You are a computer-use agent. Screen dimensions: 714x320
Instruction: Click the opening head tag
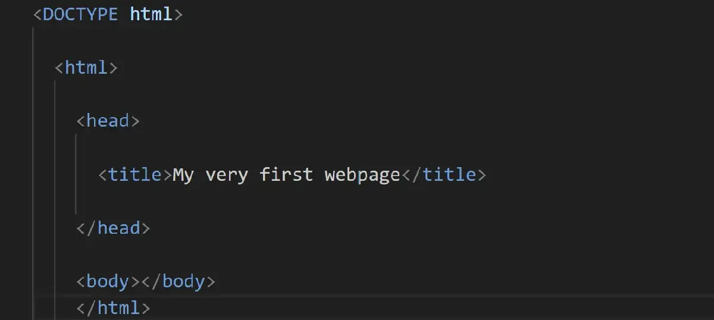tap(108, 121)
